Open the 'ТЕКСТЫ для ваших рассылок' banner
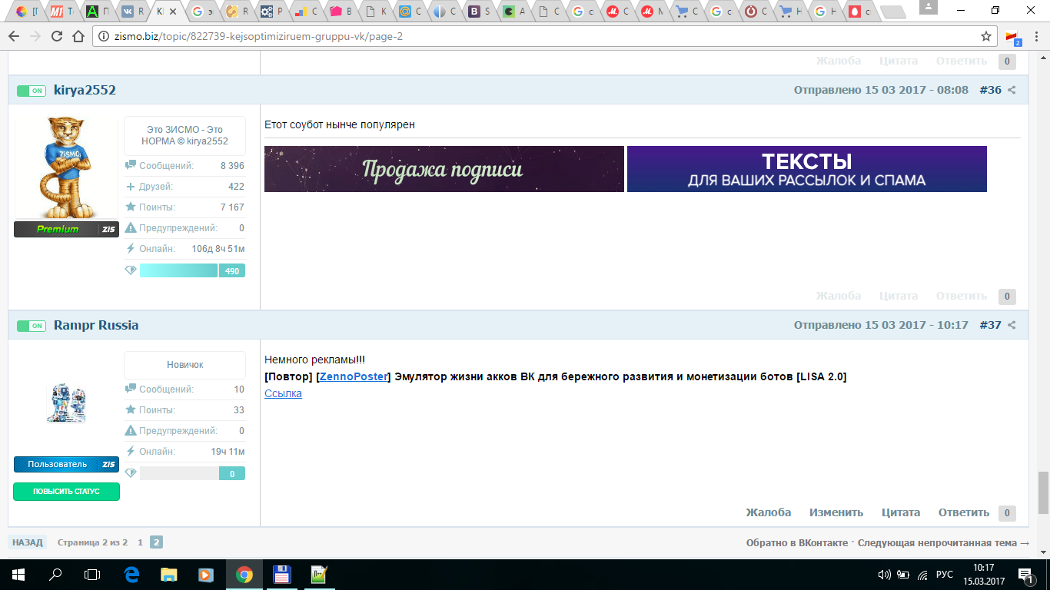The height and width of the screenshot is (590, 1050). 807,169
